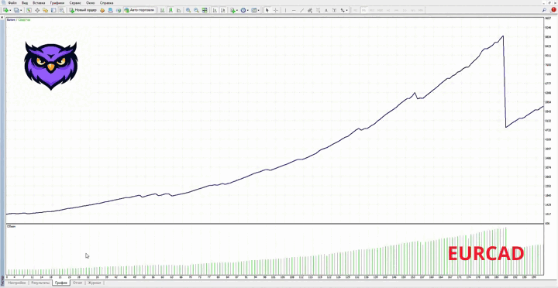Expand the new chart dropdown arrow
The height and width of the screenshot is (288, 558).
11,10
